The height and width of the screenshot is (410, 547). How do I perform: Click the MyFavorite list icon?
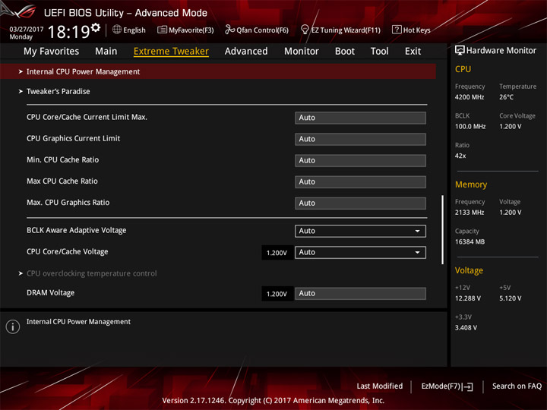tap(163, 30)
